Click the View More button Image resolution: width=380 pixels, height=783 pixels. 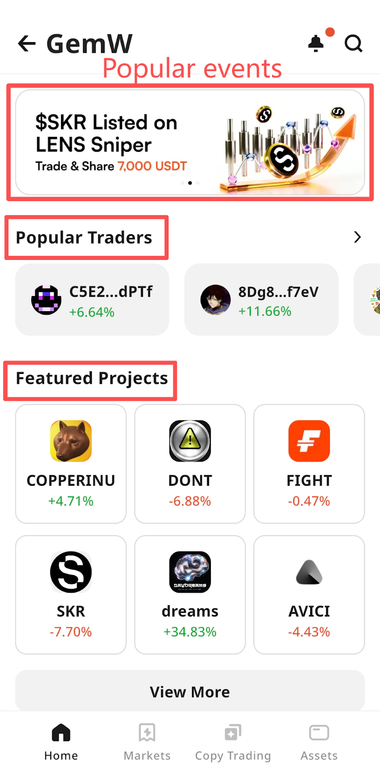[x=190, y=691]
